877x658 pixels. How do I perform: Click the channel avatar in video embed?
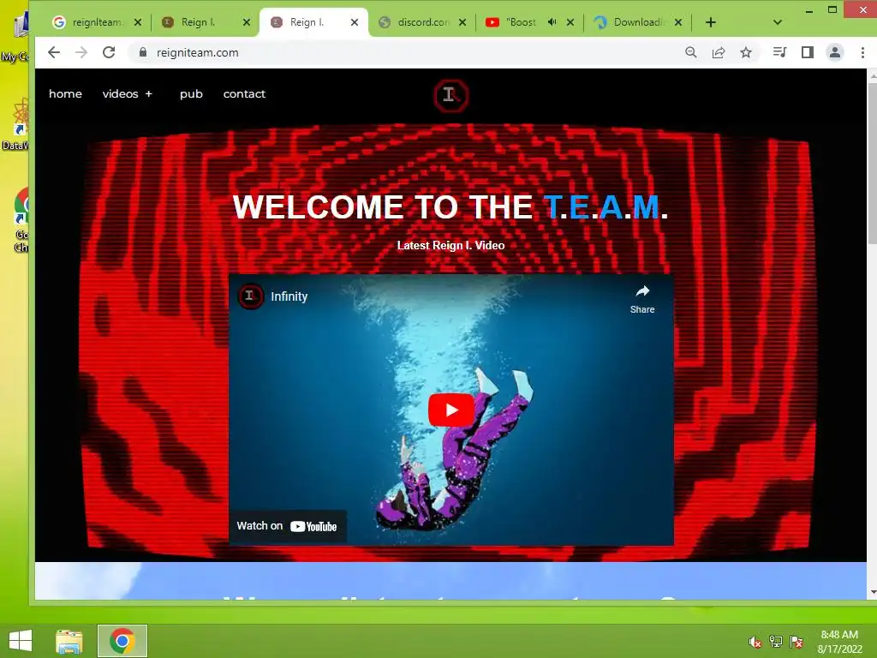click(251, 296)
